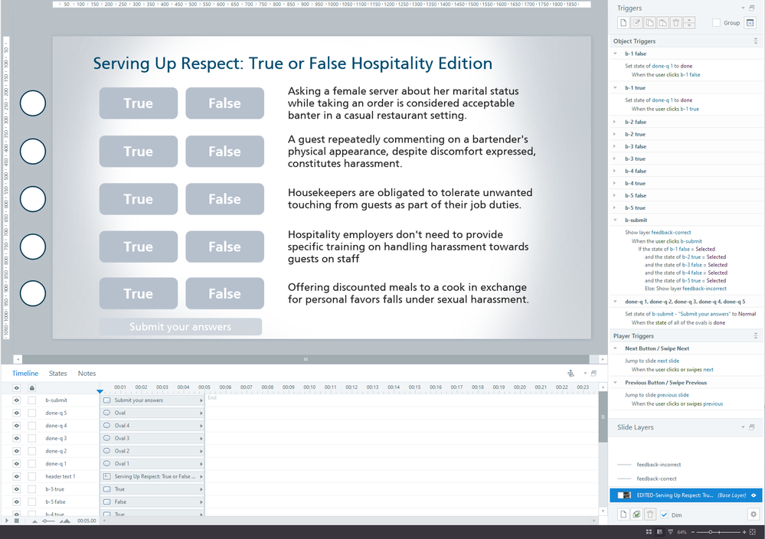Collapse the Object Triggers section icon
Screen dimensions: 765x539
coord(756,41)
